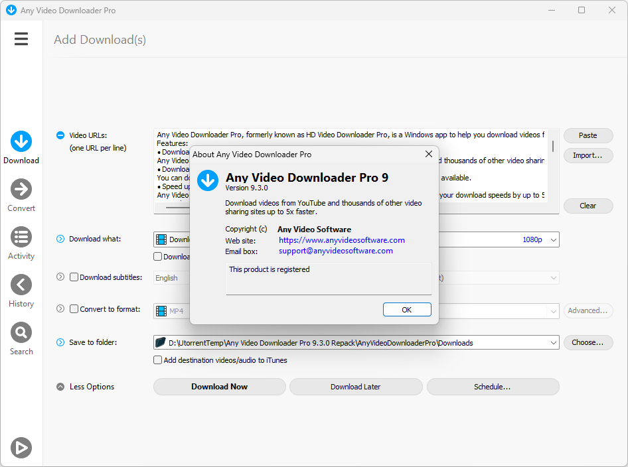Click the play icon at sidebar bottom
Viewport: 628px width, 467px height.
point(21,447)
